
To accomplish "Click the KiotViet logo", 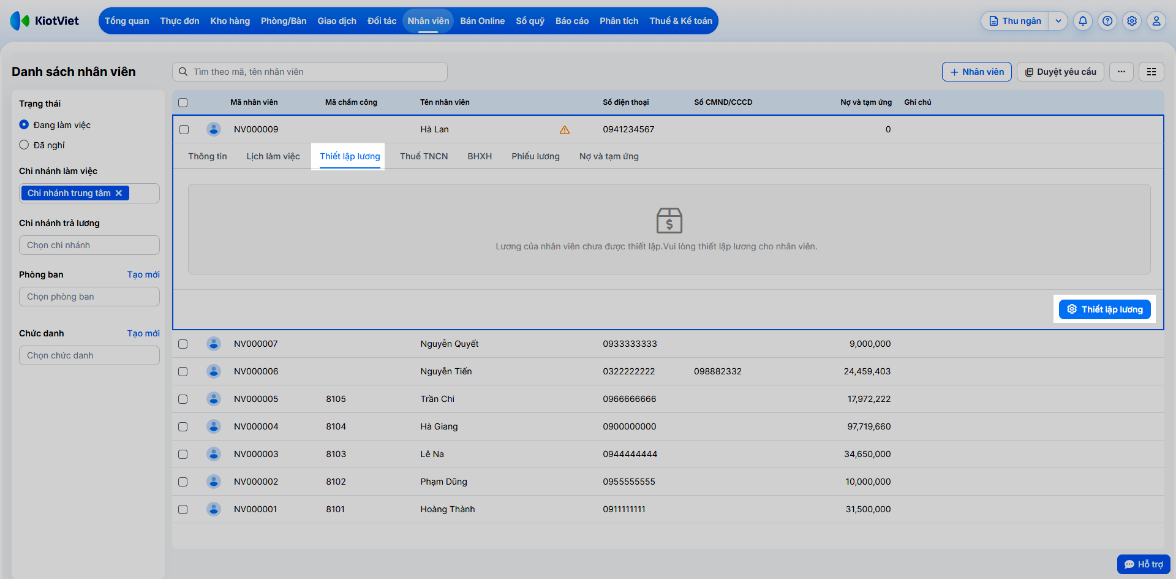I will [45, 21].
